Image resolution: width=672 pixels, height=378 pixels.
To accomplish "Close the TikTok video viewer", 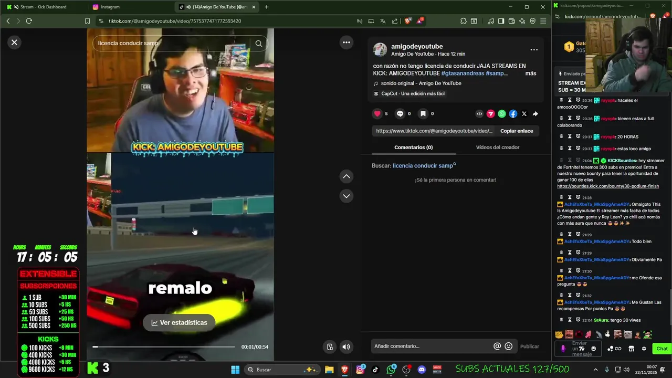I will point(14,43).
